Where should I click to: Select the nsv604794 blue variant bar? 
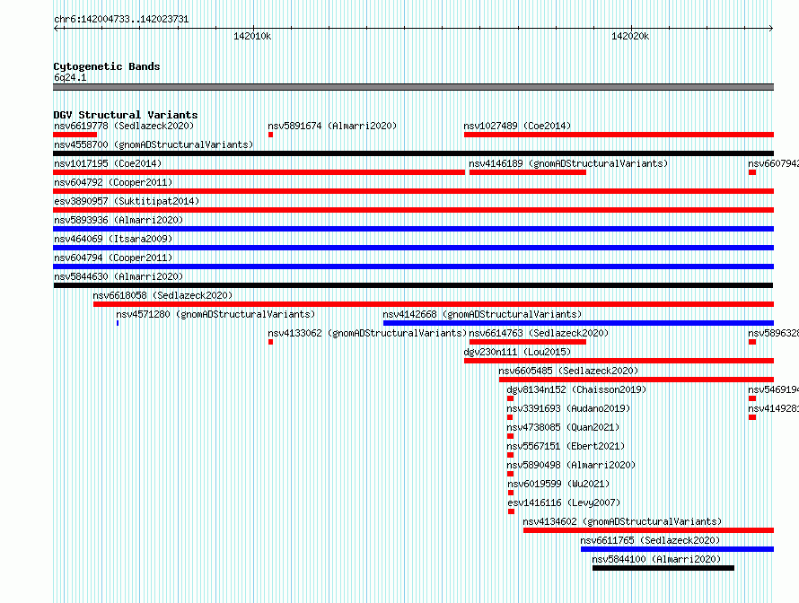413,267
